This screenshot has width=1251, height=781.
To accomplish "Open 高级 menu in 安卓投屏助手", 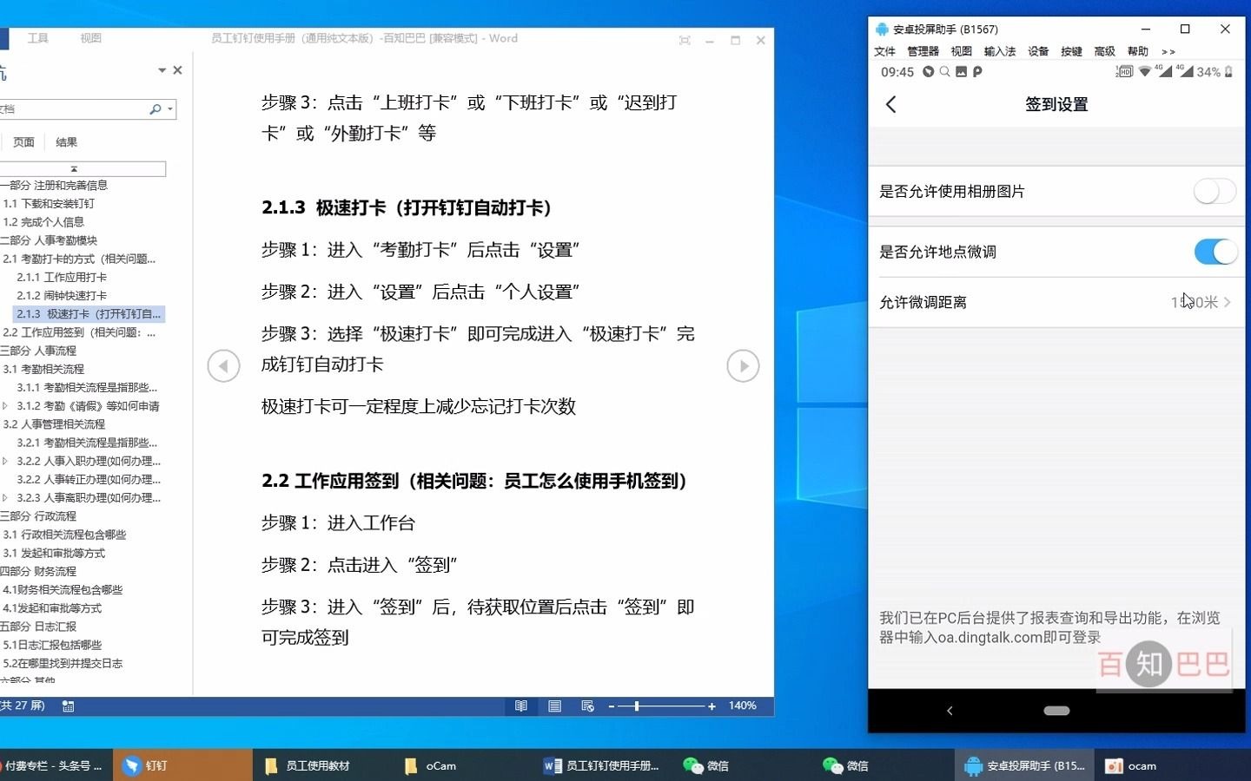I will click(x=1104, y=52).
